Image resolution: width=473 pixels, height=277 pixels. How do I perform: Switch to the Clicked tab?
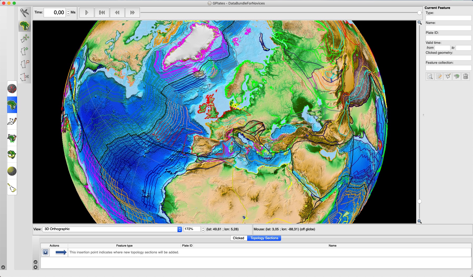[238, 238]
